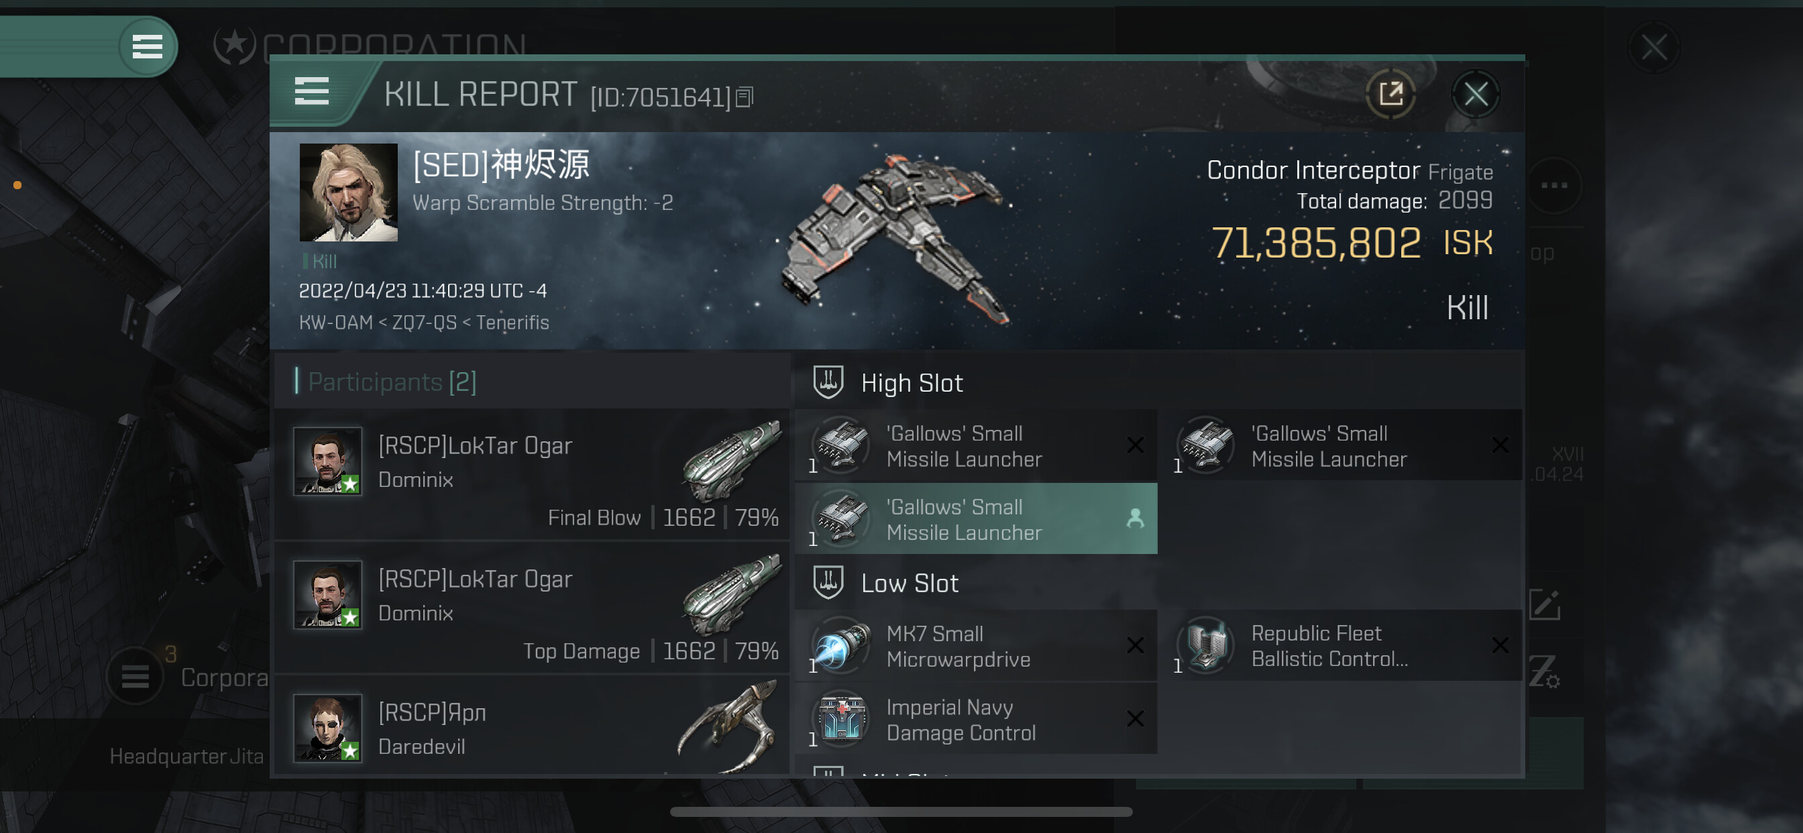Click the High Slot section header
The image size is (1803, 833).
coord(912,383)
